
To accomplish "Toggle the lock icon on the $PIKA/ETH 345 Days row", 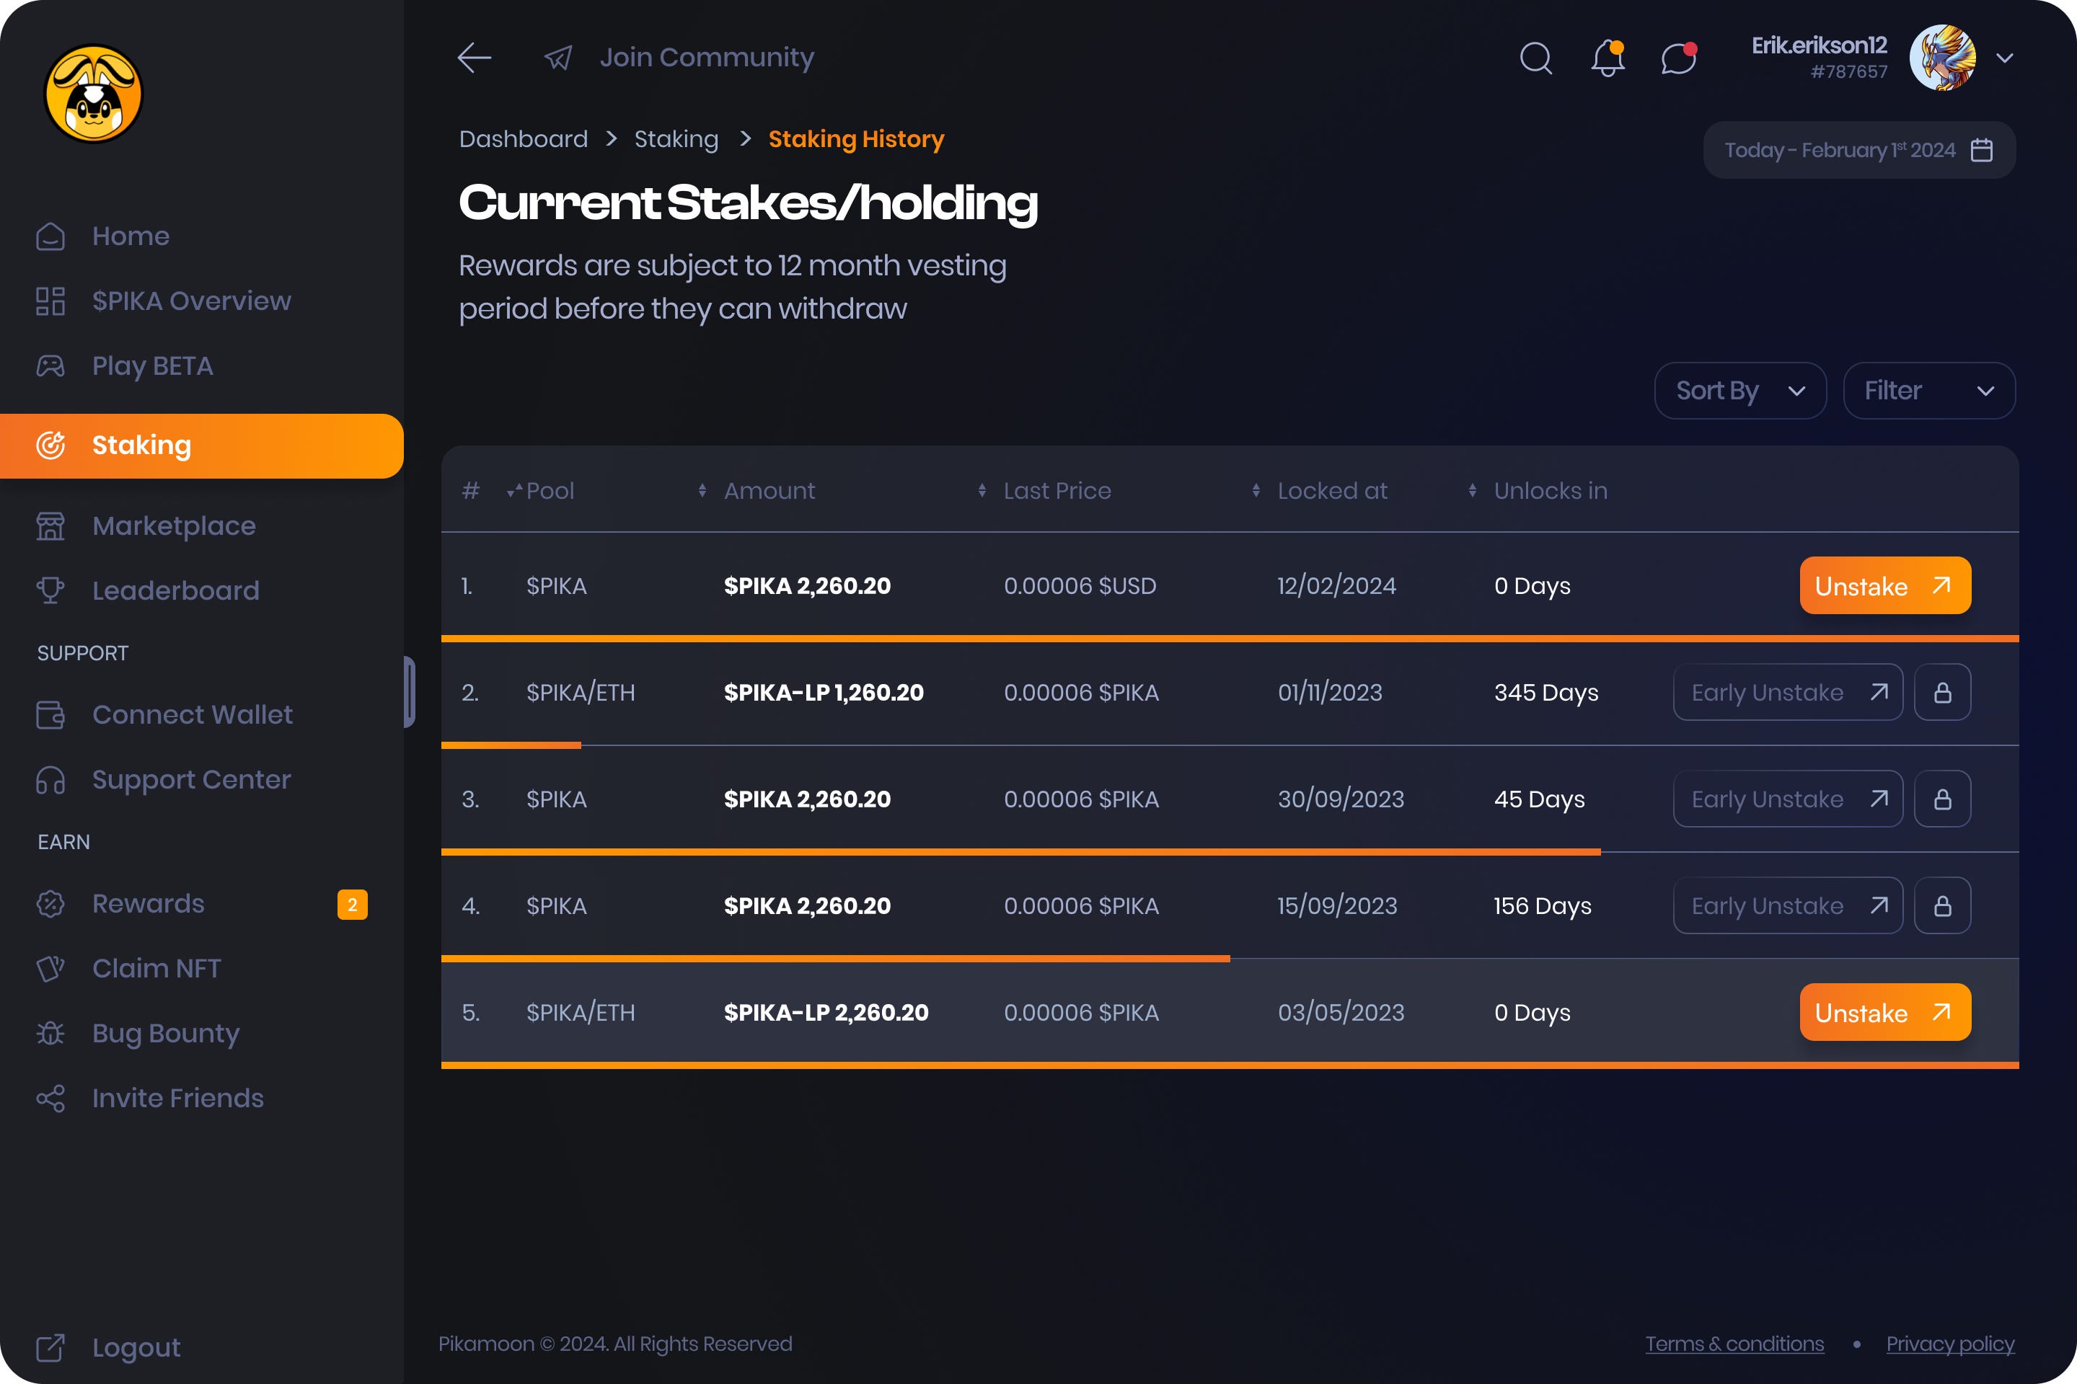I will tap(1942, 692).
